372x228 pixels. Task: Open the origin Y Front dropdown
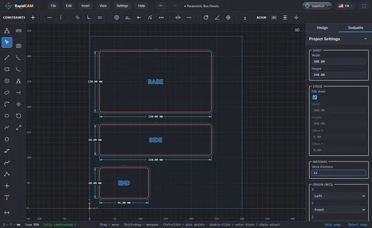[x=339, y=210]
